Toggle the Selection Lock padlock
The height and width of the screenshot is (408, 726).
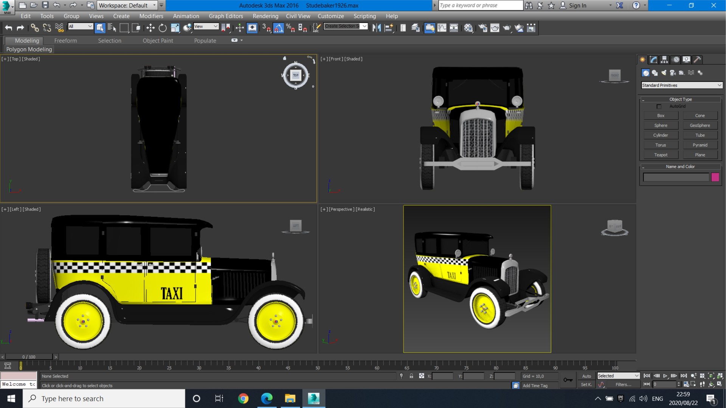(x=411, y=376)
